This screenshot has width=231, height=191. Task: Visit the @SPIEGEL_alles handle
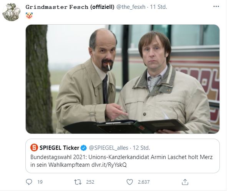click(109, 147)
